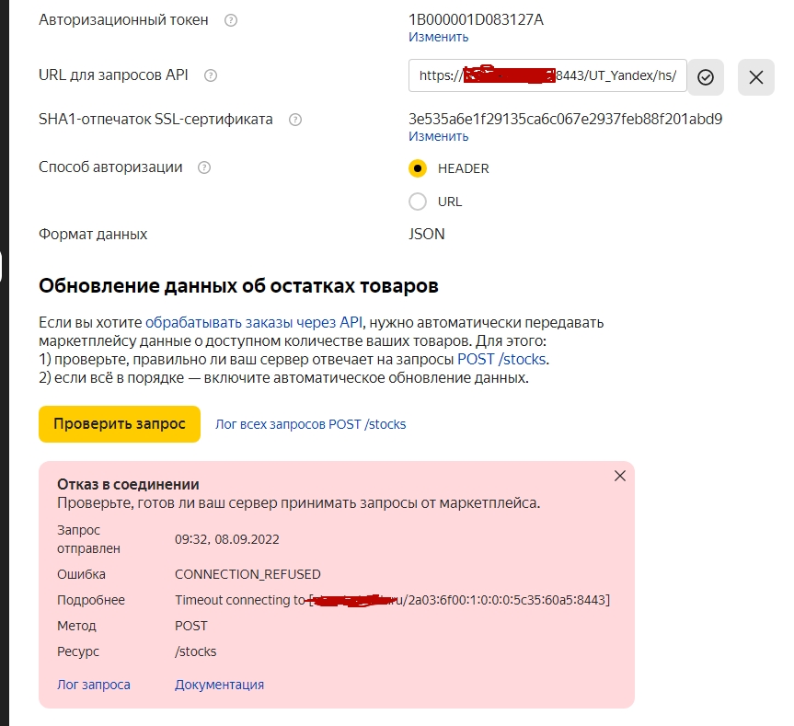
Task: Open POST /stocks documentation link in text
Action: click(x=501, y=359)
